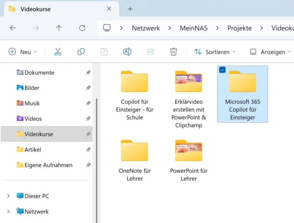
Task: Go back with the left arrow
Action: 13,28
